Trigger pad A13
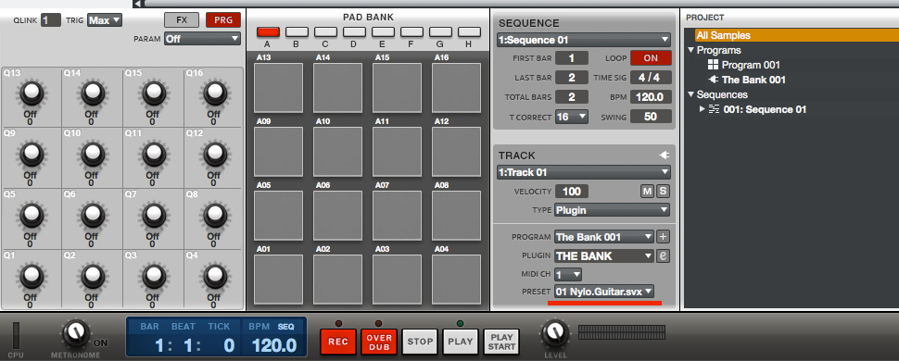The width and height of the screenshot is (899, 361). [x=279, y=88]
